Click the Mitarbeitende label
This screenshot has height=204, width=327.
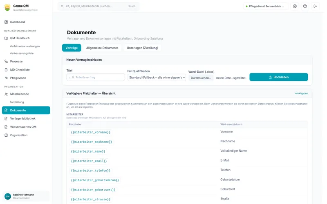(x=20, y=94)
